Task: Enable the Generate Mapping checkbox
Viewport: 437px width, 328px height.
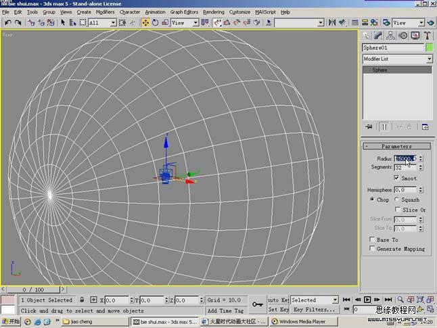Action: click(372, 248)
